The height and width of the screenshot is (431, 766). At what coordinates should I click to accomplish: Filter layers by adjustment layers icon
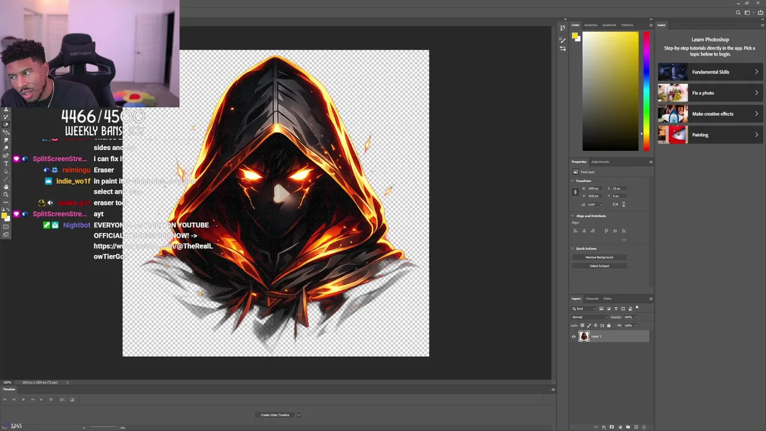coord(609,309)
